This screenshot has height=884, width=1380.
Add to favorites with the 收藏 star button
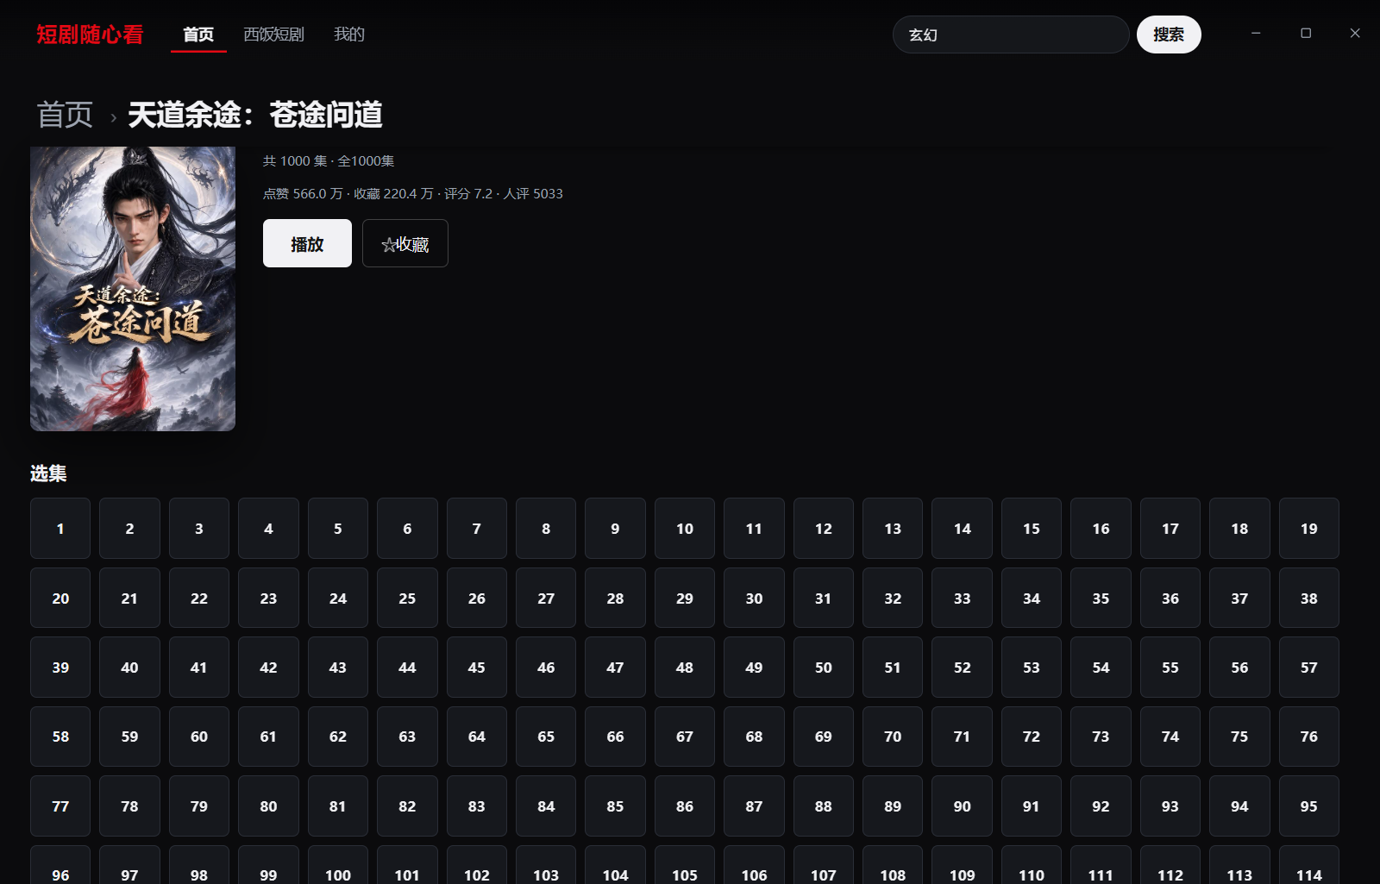[x=405, y=243]
